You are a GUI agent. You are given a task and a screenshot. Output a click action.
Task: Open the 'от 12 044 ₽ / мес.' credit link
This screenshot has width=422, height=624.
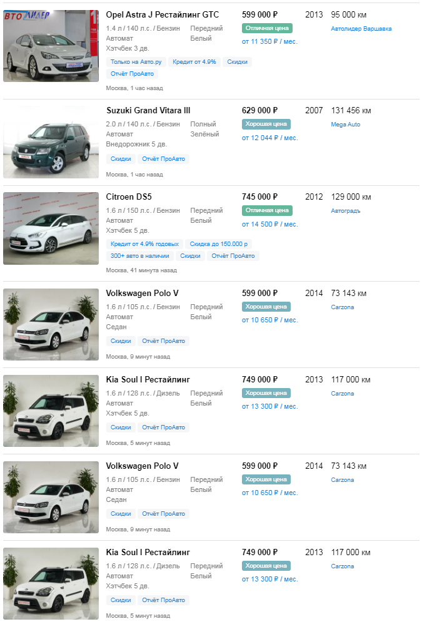tap(269, 138)
